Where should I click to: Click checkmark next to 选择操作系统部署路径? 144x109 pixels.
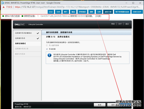click(x=38, y=33)
